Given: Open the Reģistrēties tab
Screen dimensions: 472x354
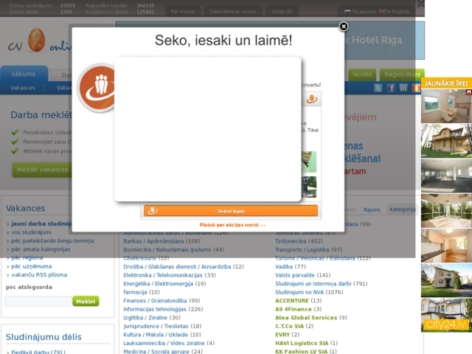Looking at the screenshot, I should (402, 74).
